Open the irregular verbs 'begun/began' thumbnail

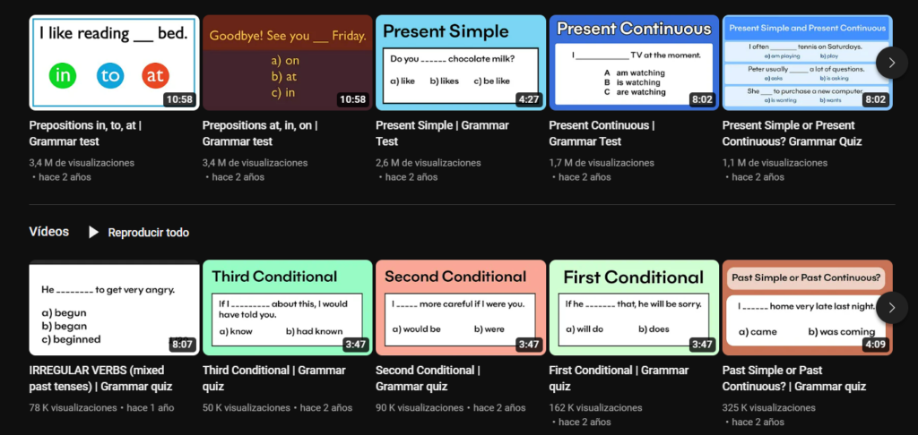coord(114,307)
